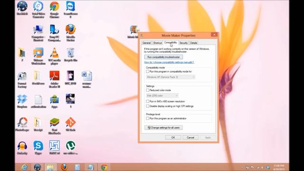
Task: Open Dropbox desktop shortcut
Action: pyautogui.click(x=22, y=101)
